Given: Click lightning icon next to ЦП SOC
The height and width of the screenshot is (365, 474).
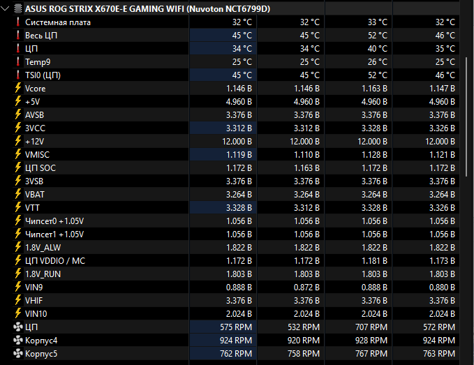Looking at the screenshot, I should 18,167.
